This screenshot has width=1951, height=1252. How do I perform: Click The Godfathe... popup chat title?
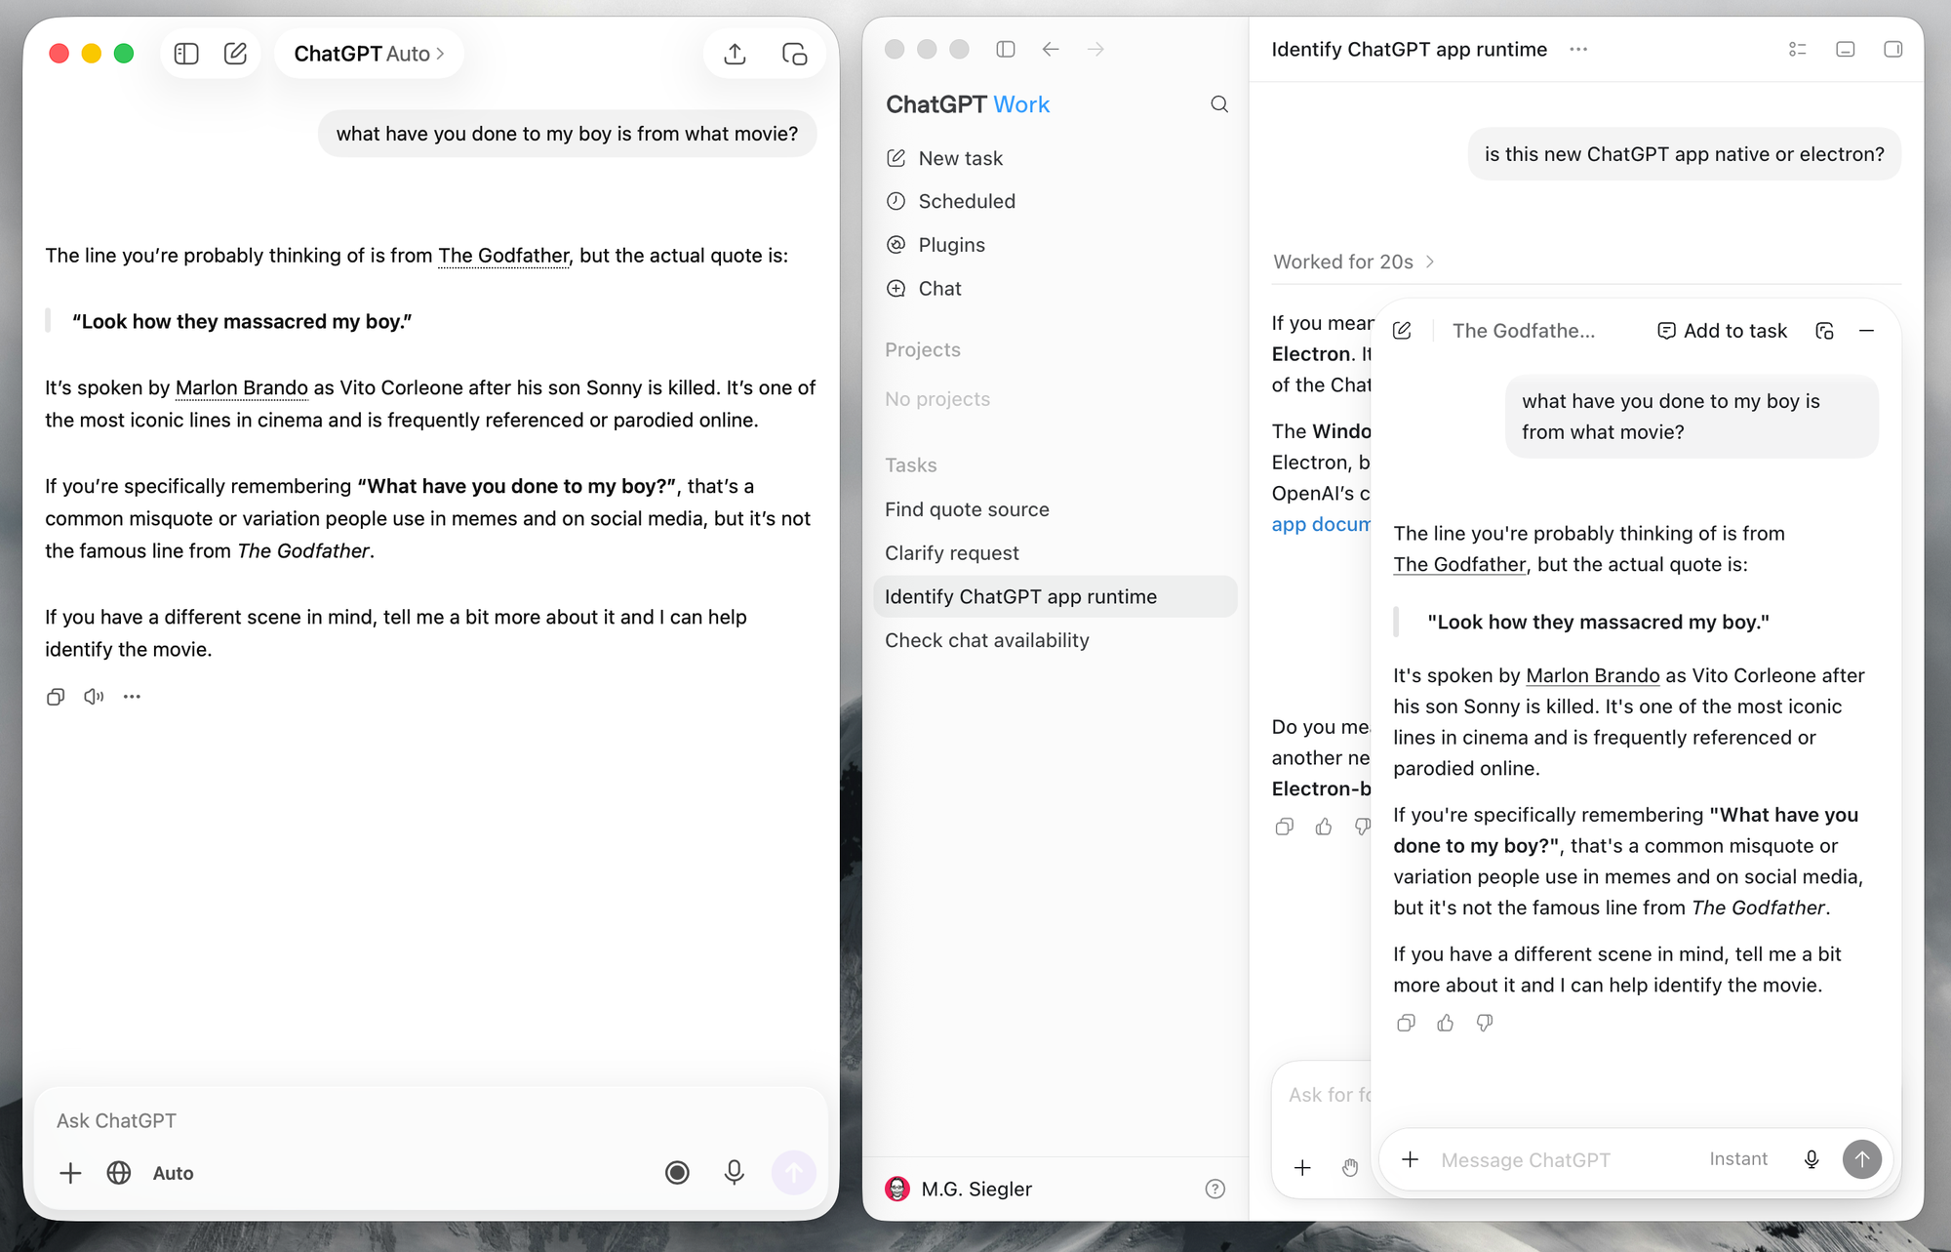(1524, 331)
